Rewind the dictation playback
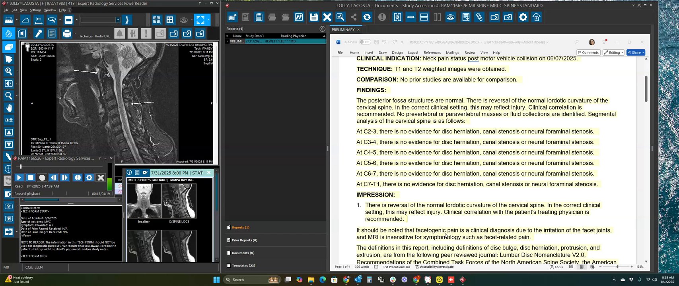 [x=54, y=178]
